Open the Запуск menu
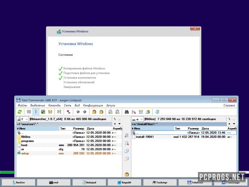This screenshot has width=249, height=187. (x=110, y=105)
